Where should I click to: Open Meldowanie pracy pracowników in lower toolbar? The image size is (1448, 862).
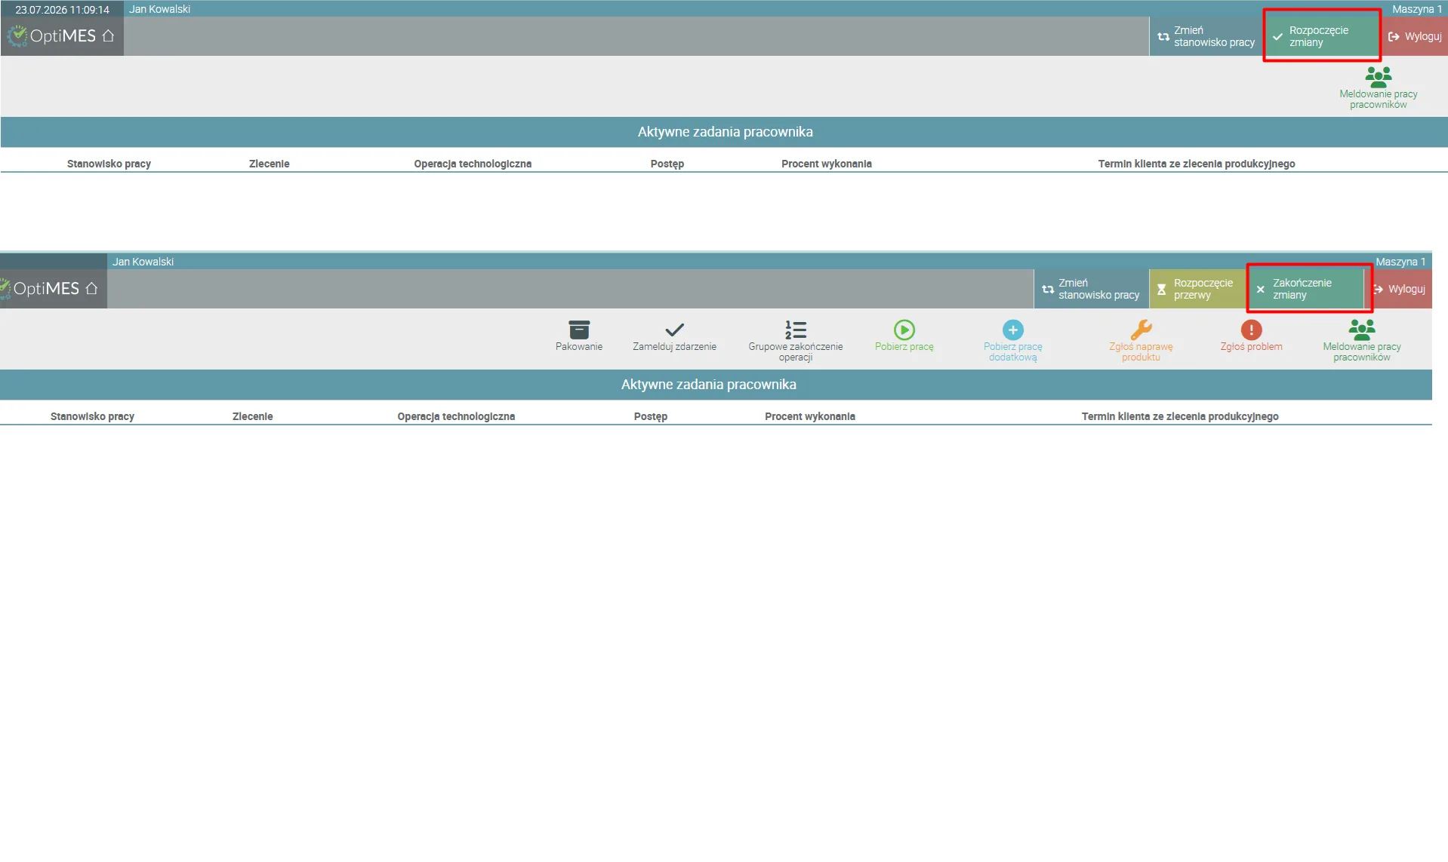pos(1362,340)
